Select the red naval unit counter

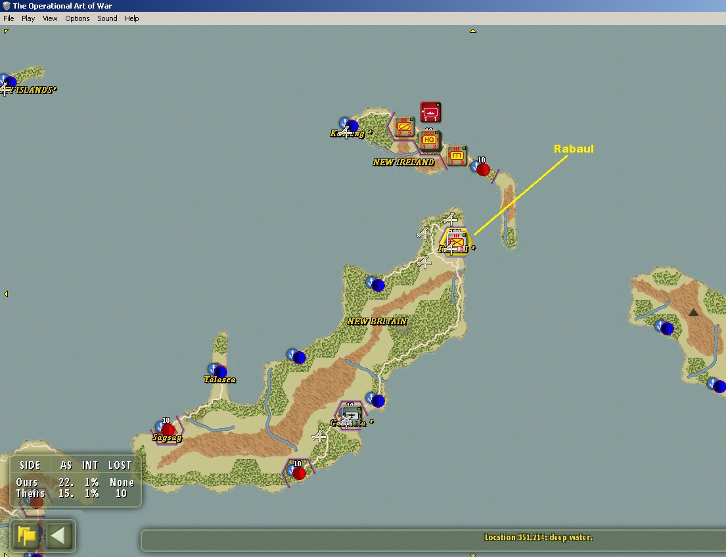click(430, 112)
